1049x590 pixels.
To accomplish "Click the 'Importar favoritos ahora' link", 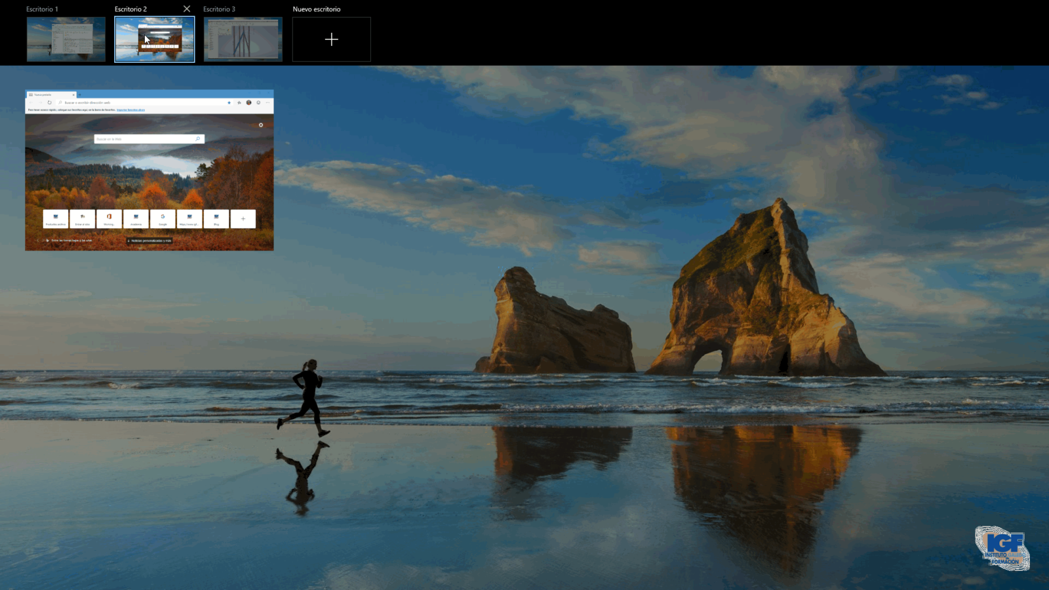I will click(x=131, y=110).
